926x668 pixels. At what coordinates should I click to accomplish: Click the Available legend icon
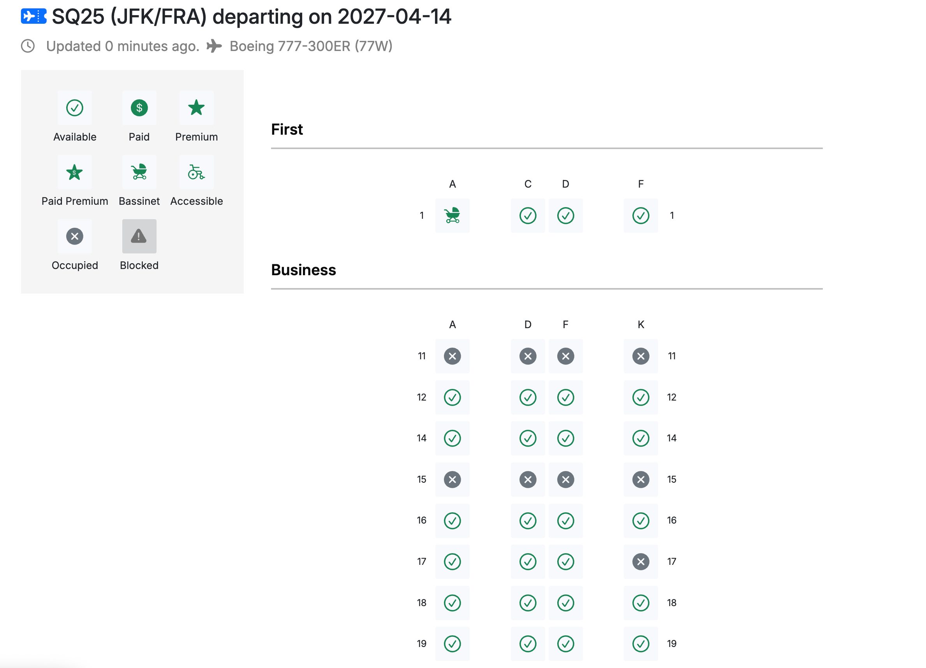click(75, 108)
